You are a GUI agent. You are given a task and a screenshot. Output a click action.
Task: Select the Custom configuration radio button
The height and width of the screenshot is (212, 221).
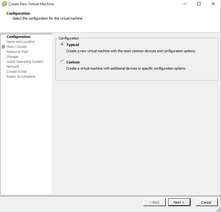(62, 62)
